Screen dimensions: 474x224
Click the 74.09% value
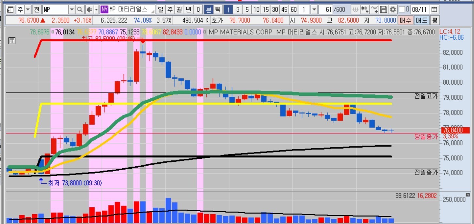point(143,21)
